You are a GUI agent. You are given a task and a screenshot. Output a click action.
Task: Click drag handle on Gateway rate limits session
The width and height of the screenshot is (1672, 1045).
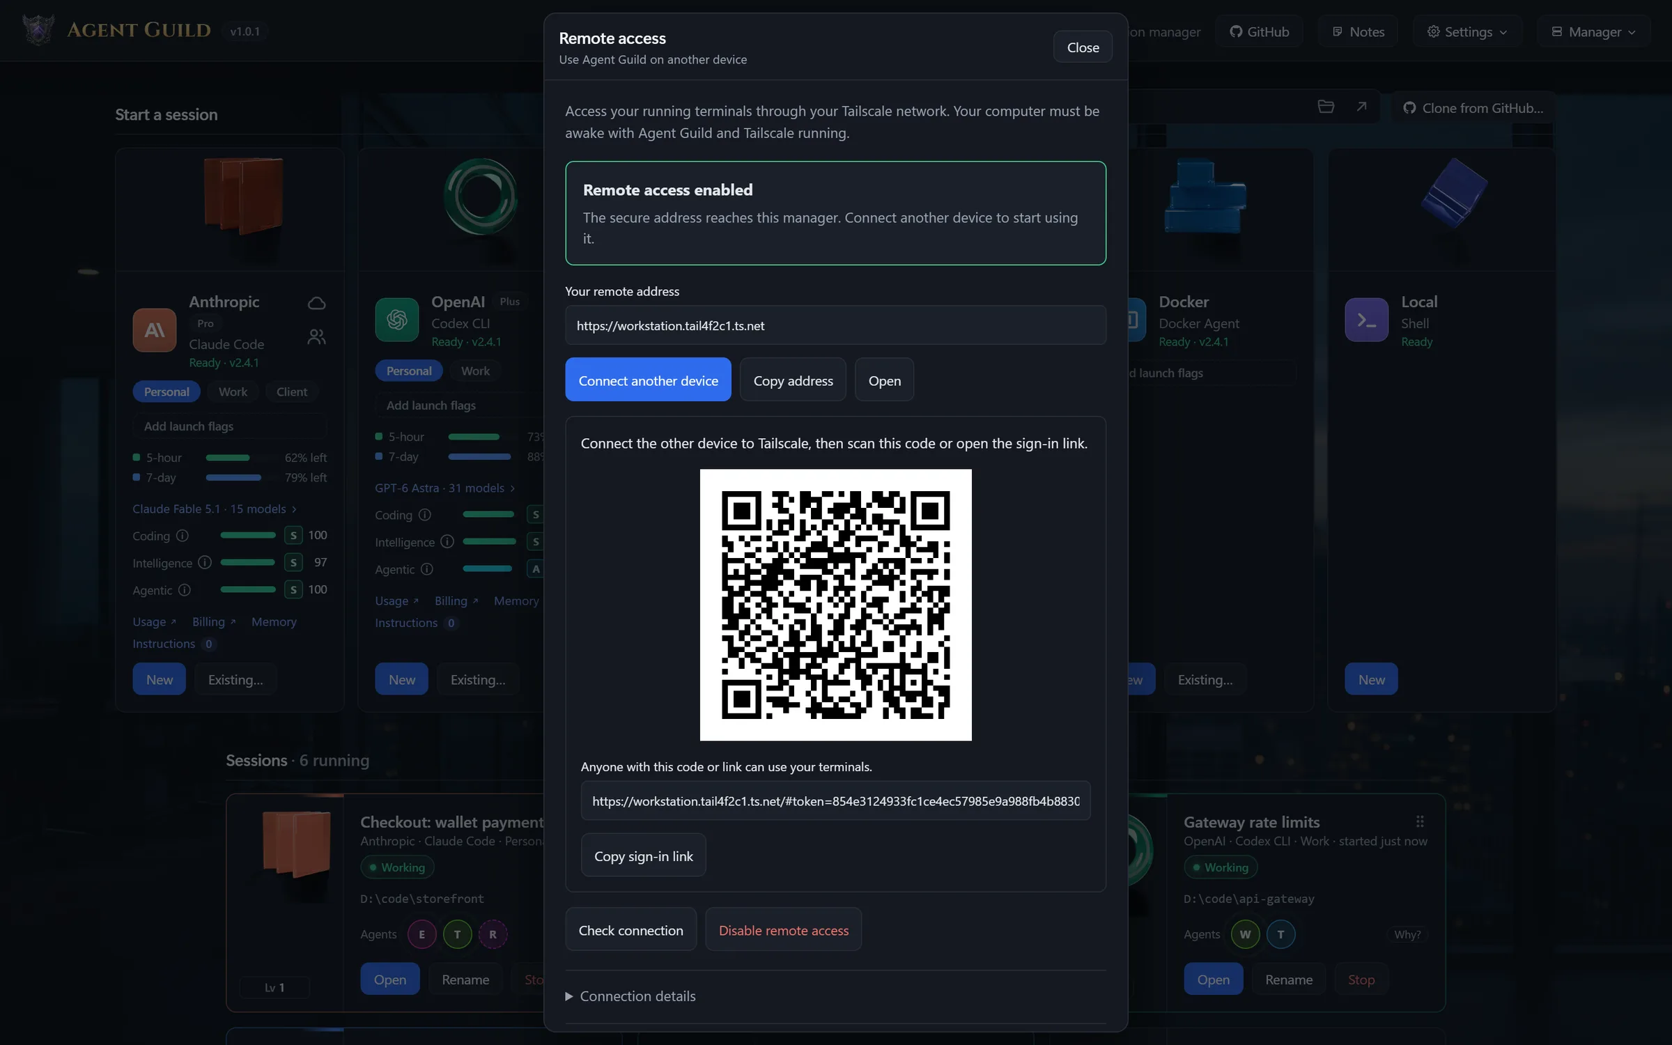point(1420,821)
